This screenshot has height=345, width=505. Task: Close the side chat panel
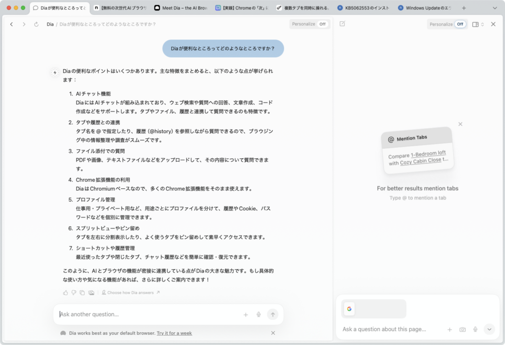[x=493, y=24]
